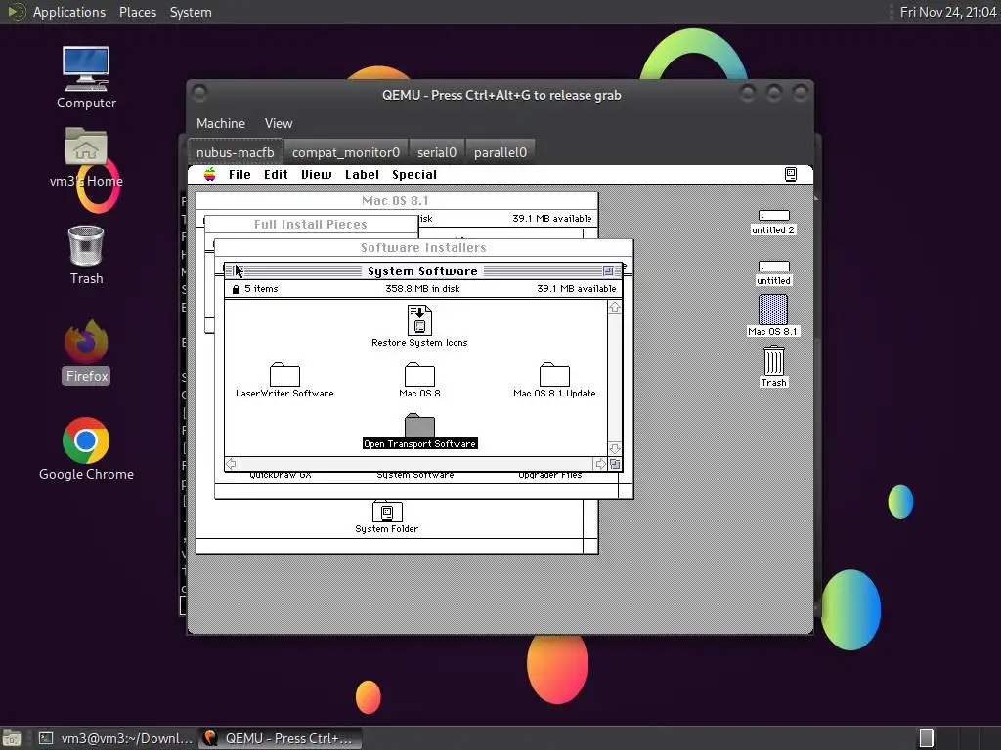Click the 358.8 MB in disk text
This screenshot has height=750, width=1001.
(422, 289)
